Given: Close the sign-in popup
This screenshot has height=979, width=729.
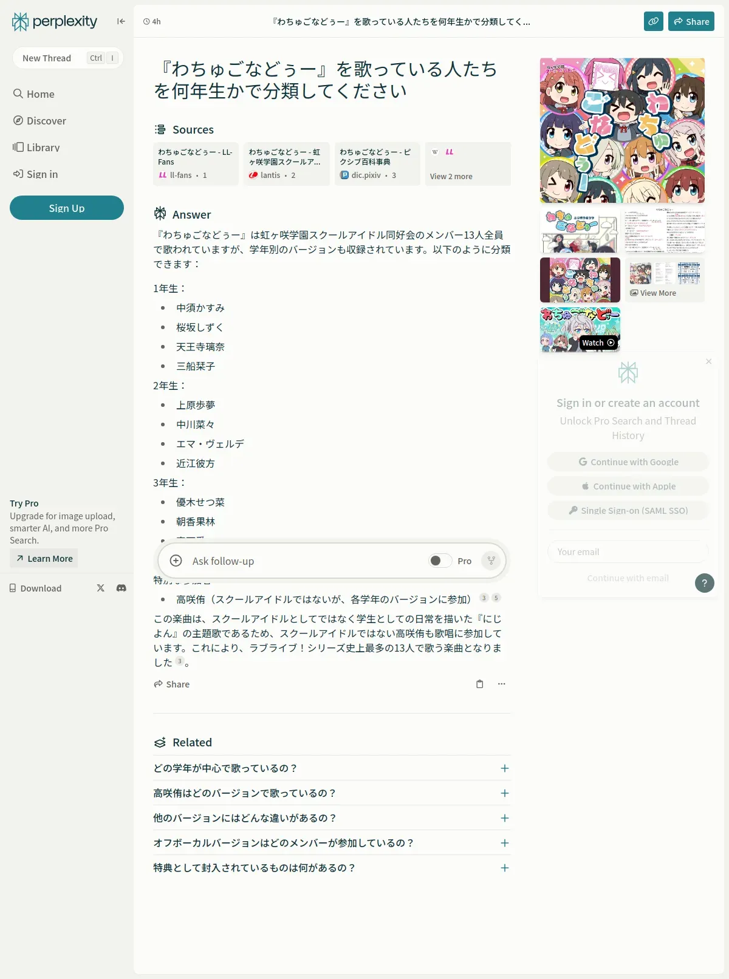Looking at the screenshot, I should (x=709, y=361).
